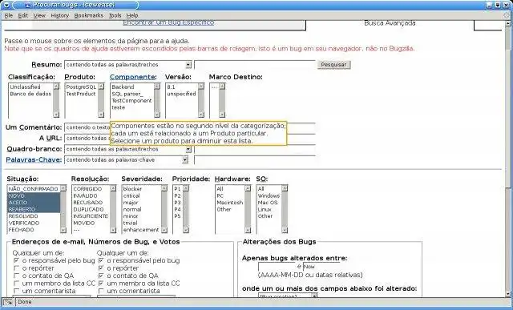The width and height of the screenshot is (513, 310).
Task: Open the History menu
Action: click(x=60, y=15)
